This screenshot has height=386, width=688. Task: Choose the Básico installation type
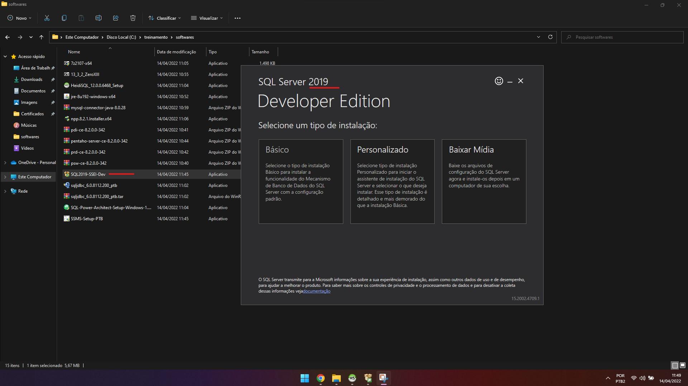(301, 181)
